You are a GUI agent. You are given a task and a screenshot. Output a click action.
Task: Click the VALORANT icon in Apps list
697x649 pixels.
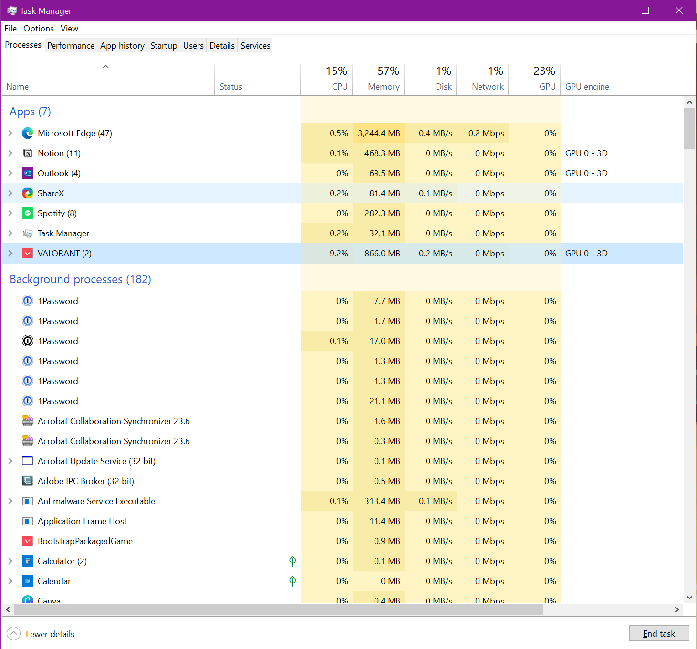click(28, 254)
